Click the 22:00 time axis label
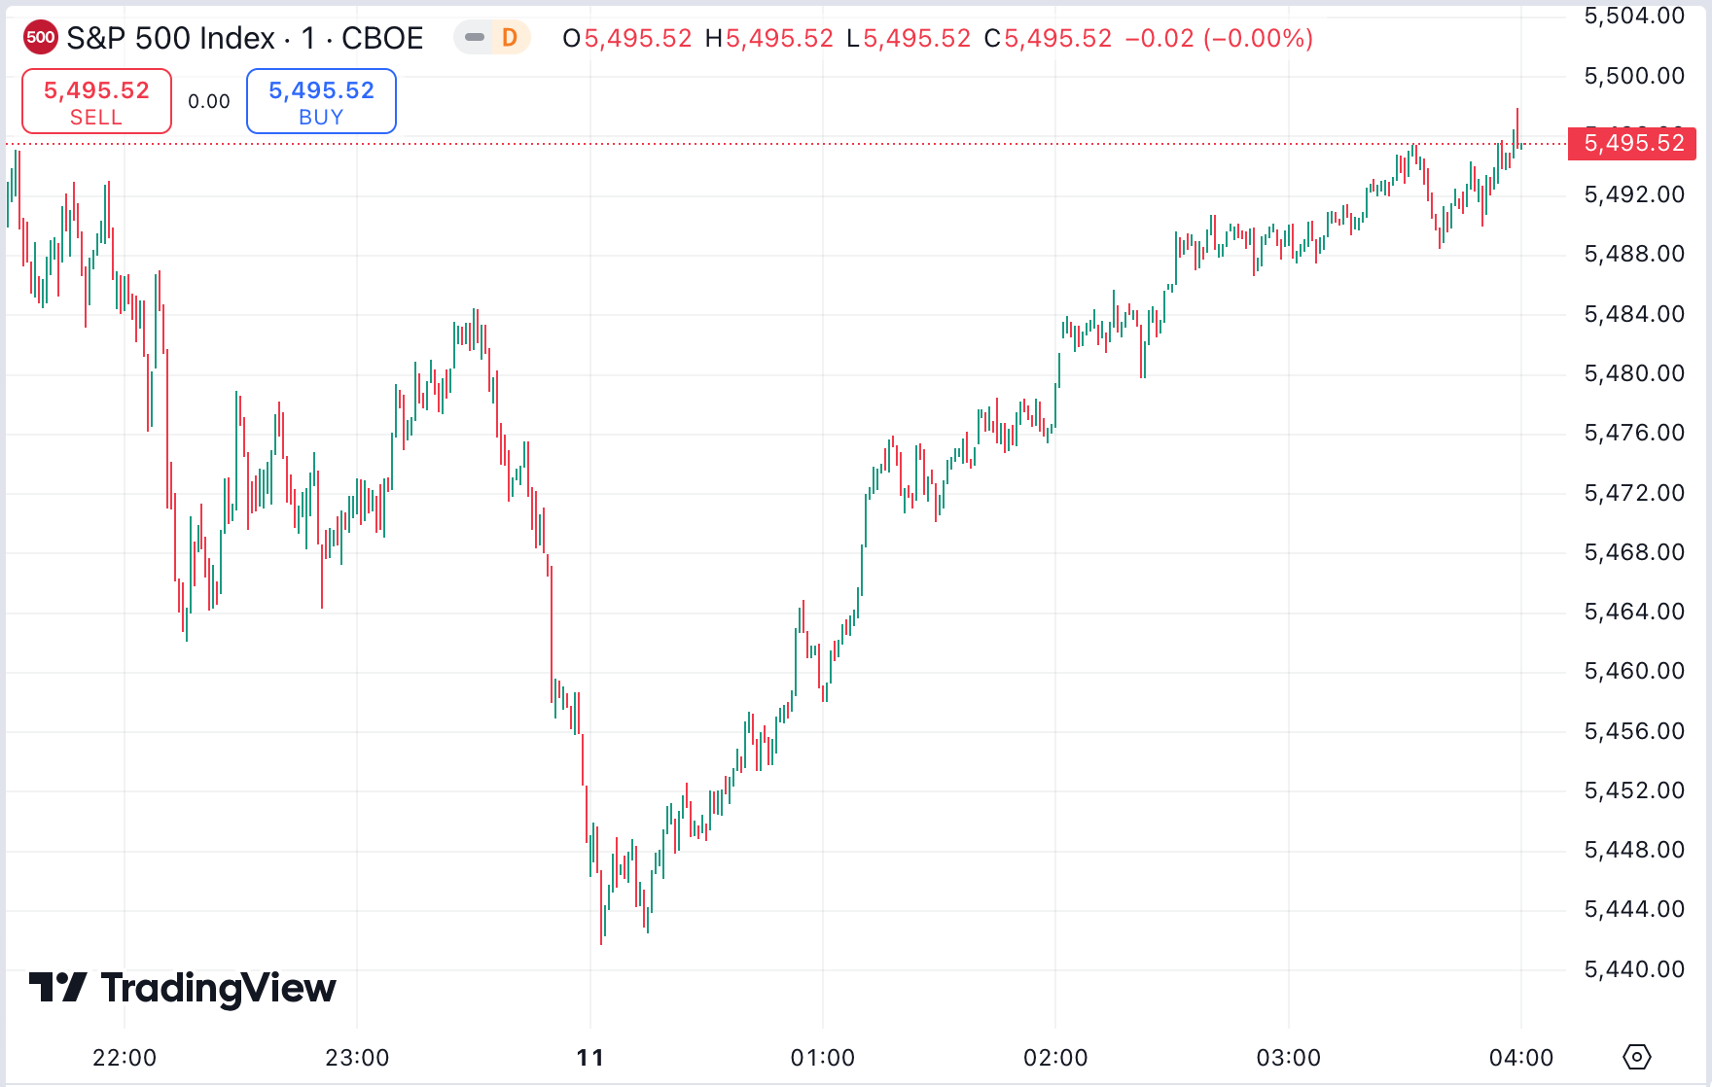1712x1087 pixels. coord(125,1058)
